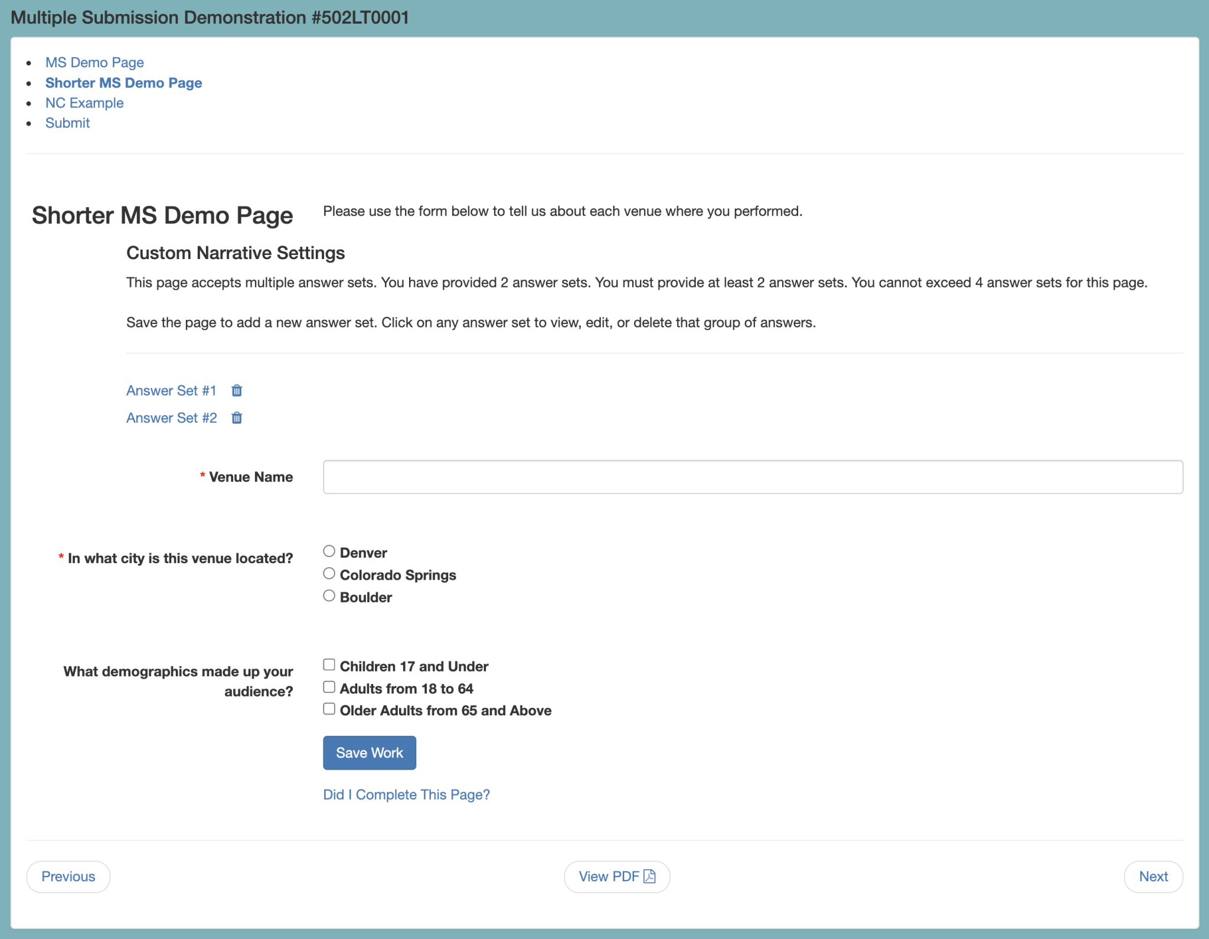Open Answer Set #2 to view answers
Viewport: 1209px width, 939px height.
[x=171, y=418]
